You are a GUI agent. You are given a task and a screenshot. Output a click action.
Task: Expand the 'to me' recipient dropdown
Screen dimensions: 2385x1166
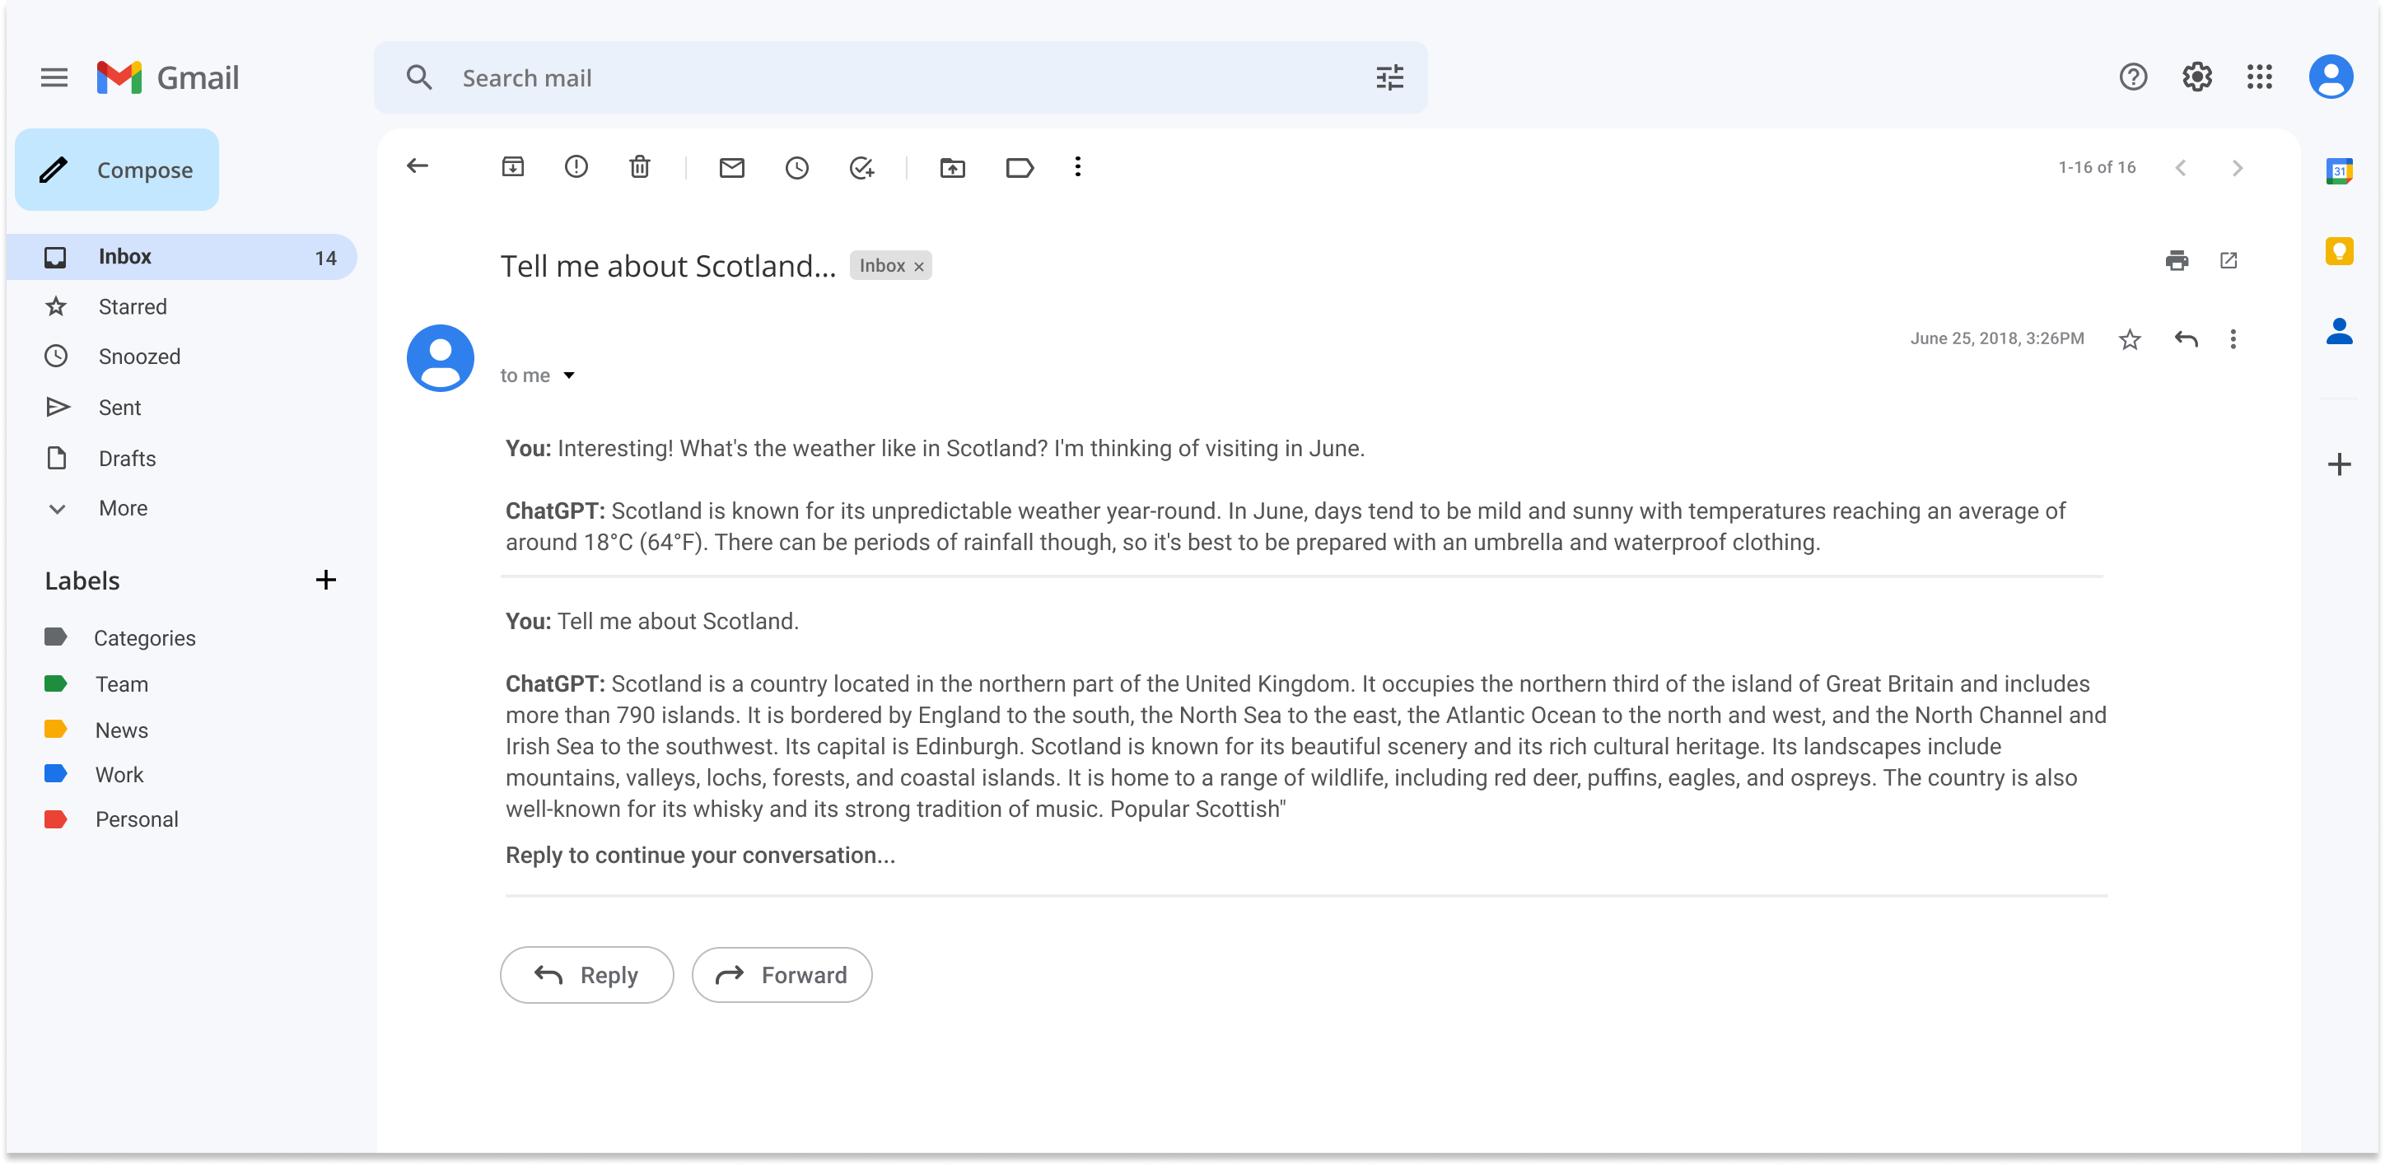point(573,375)
